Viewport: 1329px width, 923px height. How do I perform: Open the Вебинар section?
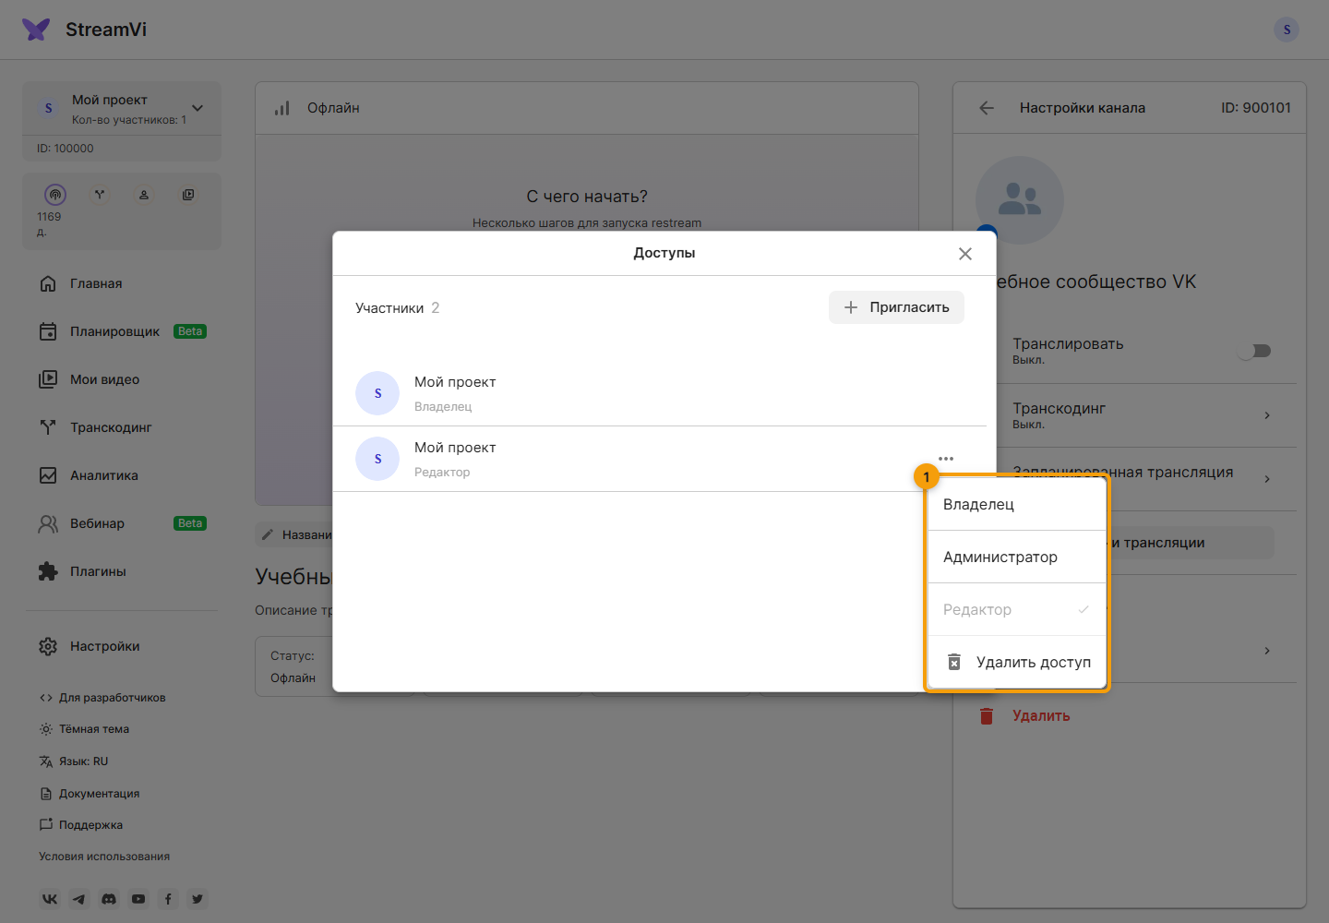(122, 523)
